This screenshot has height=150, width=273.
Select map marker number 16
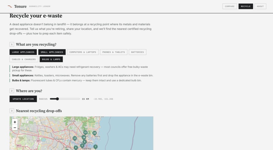pyautogui.click(x=94, y=133)
